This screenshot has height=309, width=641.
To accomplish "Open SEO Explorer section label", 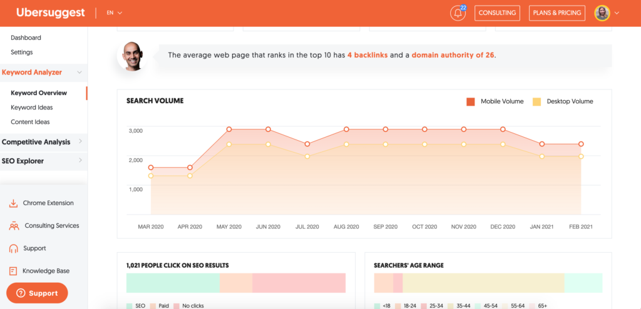I will [x=23, y=161].
